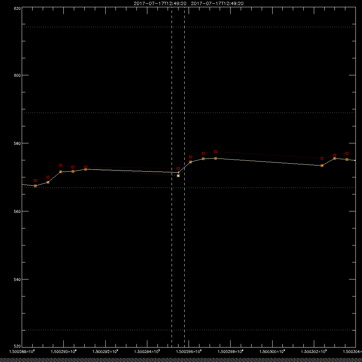Select the red square marker between the dashed vertical lines
The height and width of the screenshot is (362, 362).
pos(178,169)
